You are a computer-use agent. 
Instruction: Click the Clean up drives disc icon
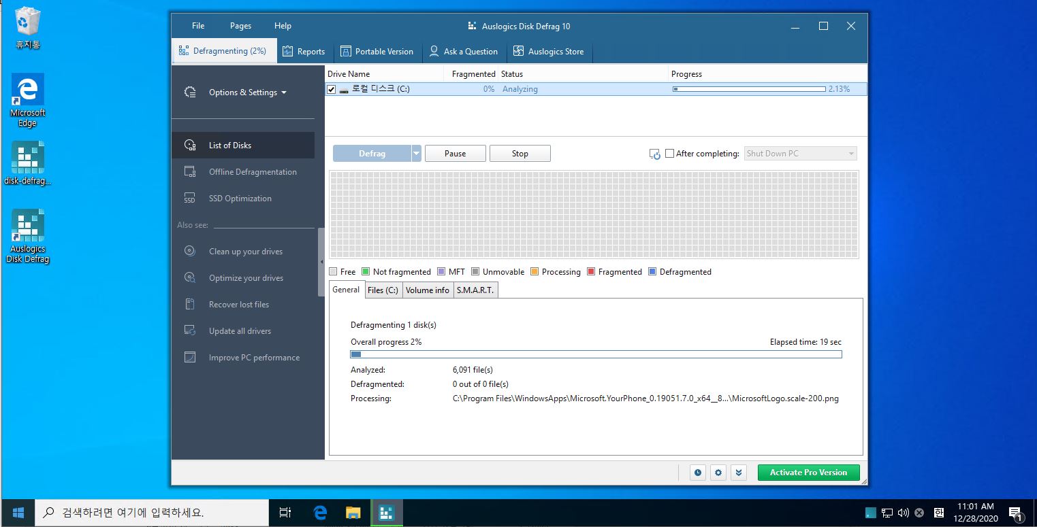191,252
